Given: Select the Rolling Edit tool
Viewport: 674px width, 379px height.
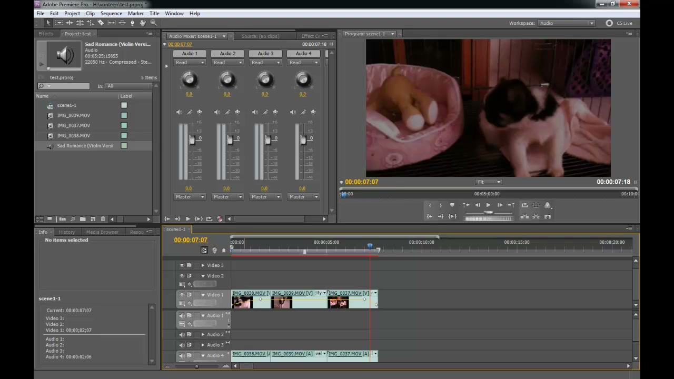Looking at the screenshot, I should [x=80, y=23].
